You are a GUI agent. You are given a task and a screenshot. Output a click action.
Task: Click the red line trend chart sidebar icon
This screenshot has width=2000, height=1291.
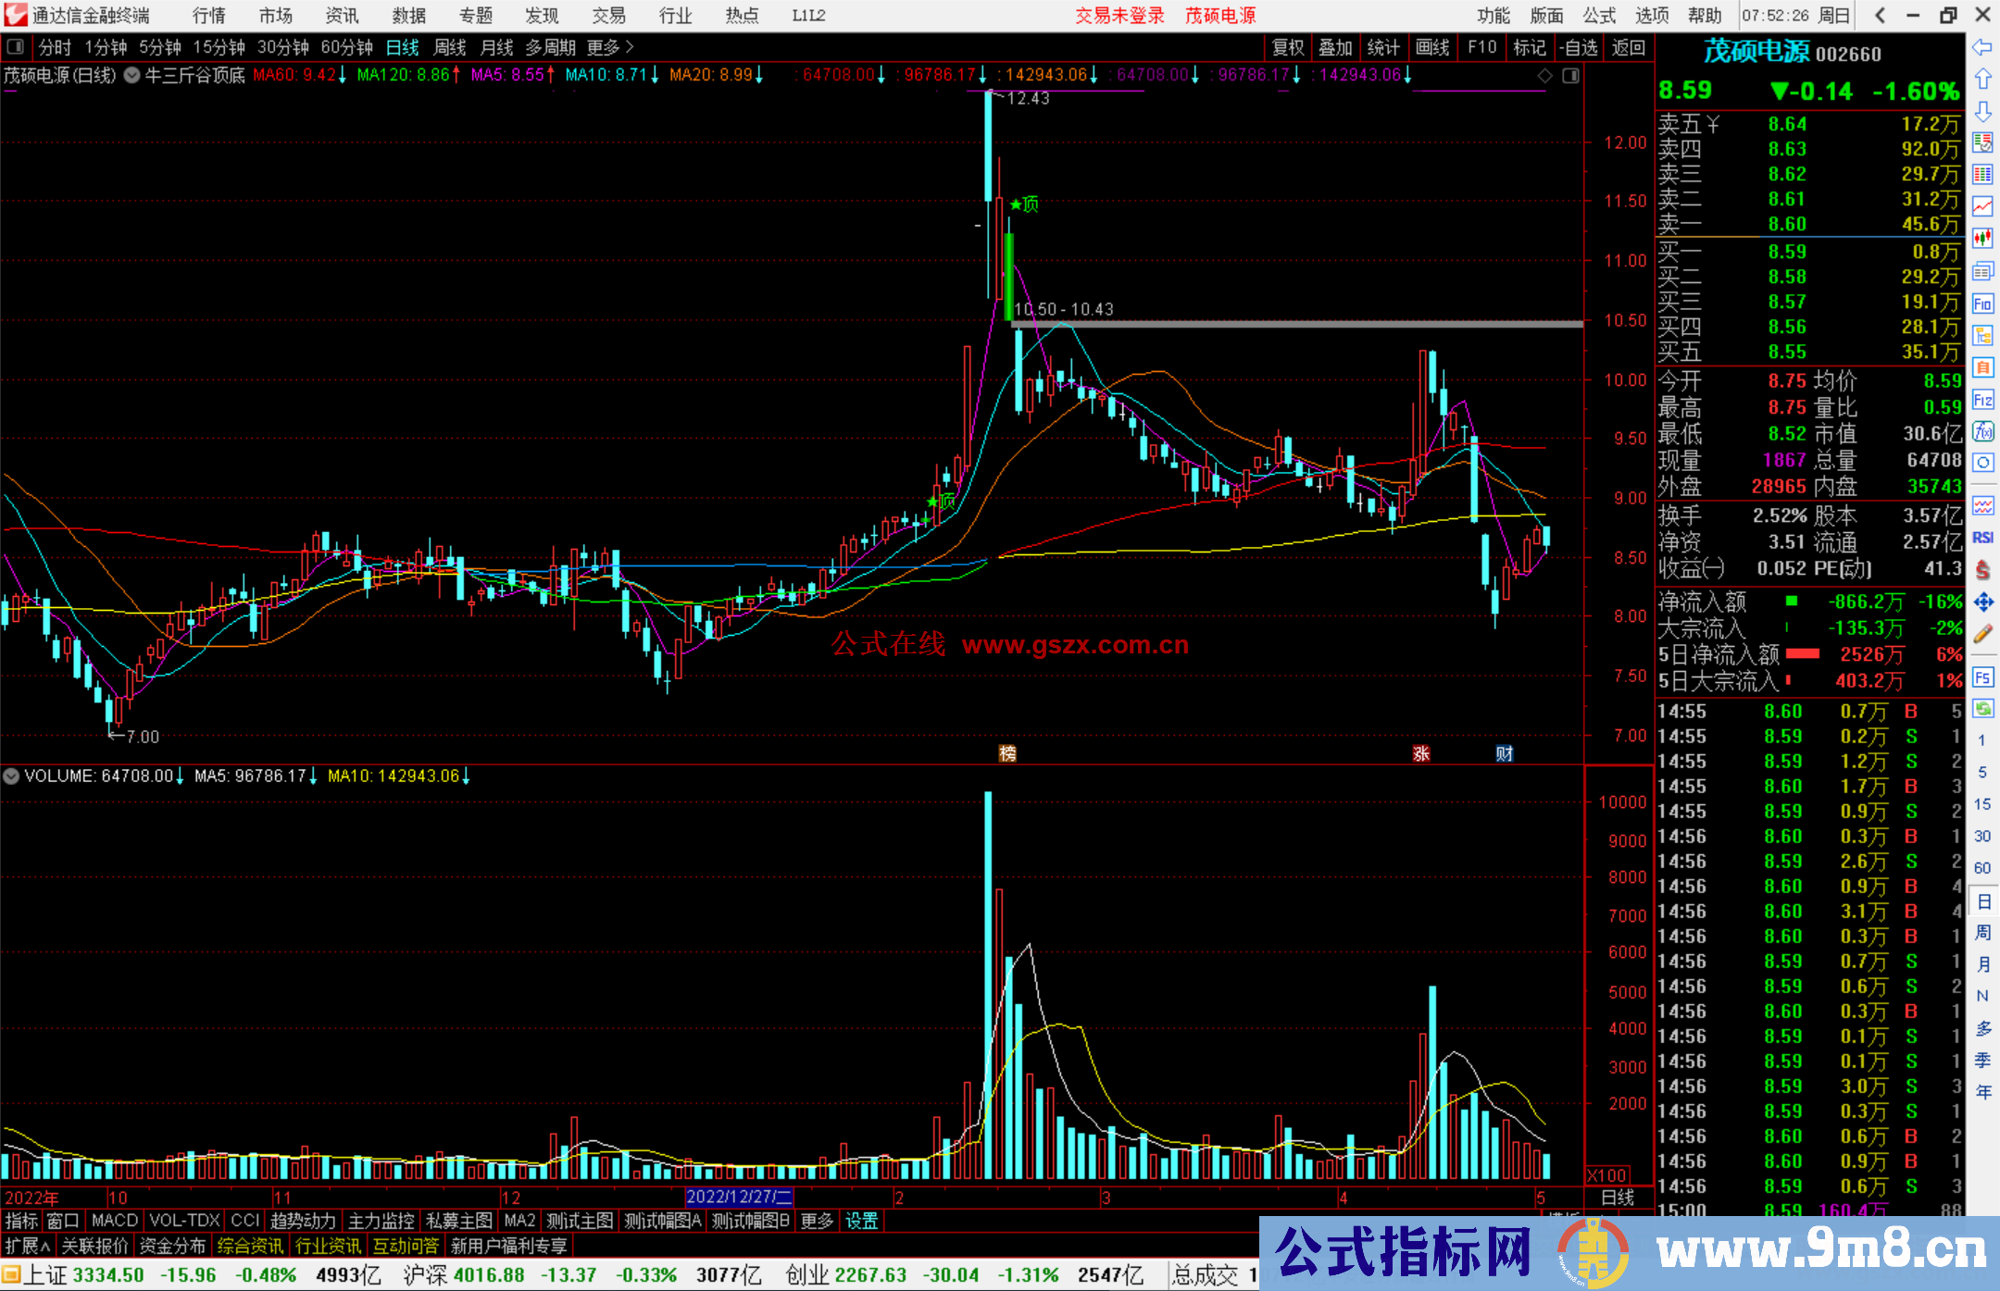point(1982,205)
